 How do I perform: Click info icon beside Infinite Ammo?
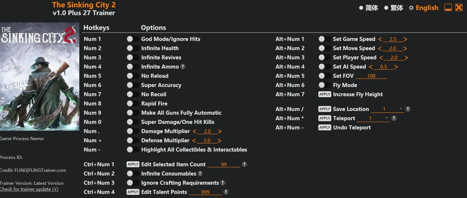pos(183,67)
